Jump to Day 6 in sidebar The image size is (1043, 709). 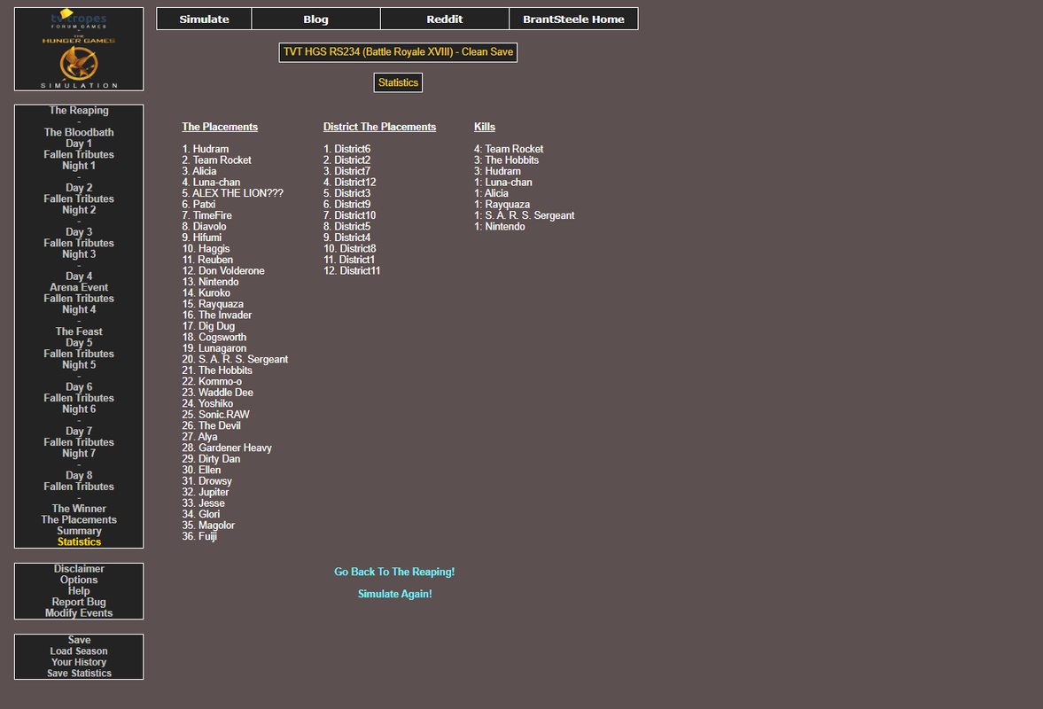click(x=79, y=387)
